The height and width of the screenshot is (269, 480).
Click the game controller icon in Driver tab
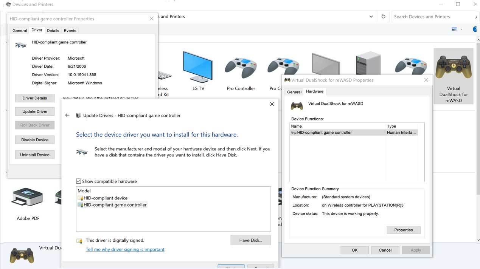pyautogui.click(x=21, y=45)
